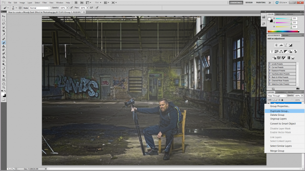Add a Curves adjustment
The width and height of the screenshot is (305, 171).
point(286,45)
